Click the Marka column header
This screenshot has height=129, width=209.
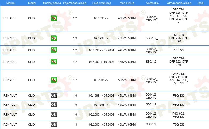coord(10,3)
